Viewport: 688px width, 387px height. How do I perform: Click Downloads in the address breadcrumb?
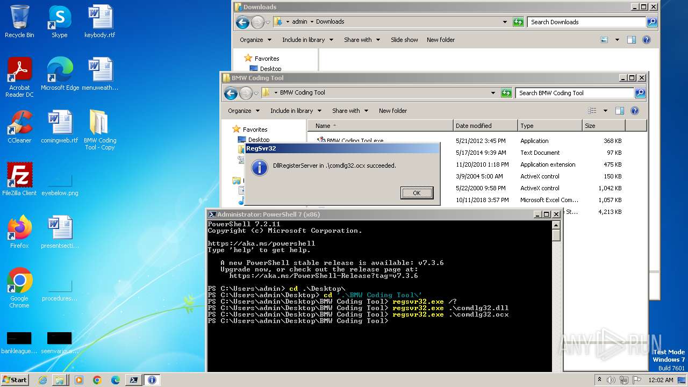pos(330,21)
